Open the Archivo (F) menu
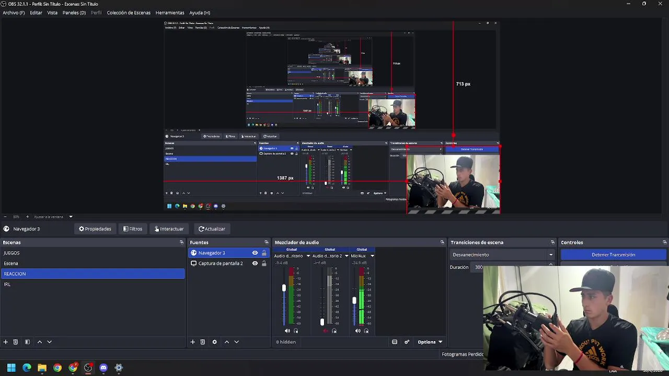The width and height of the screenshot is (669, 376). point(14,13)
